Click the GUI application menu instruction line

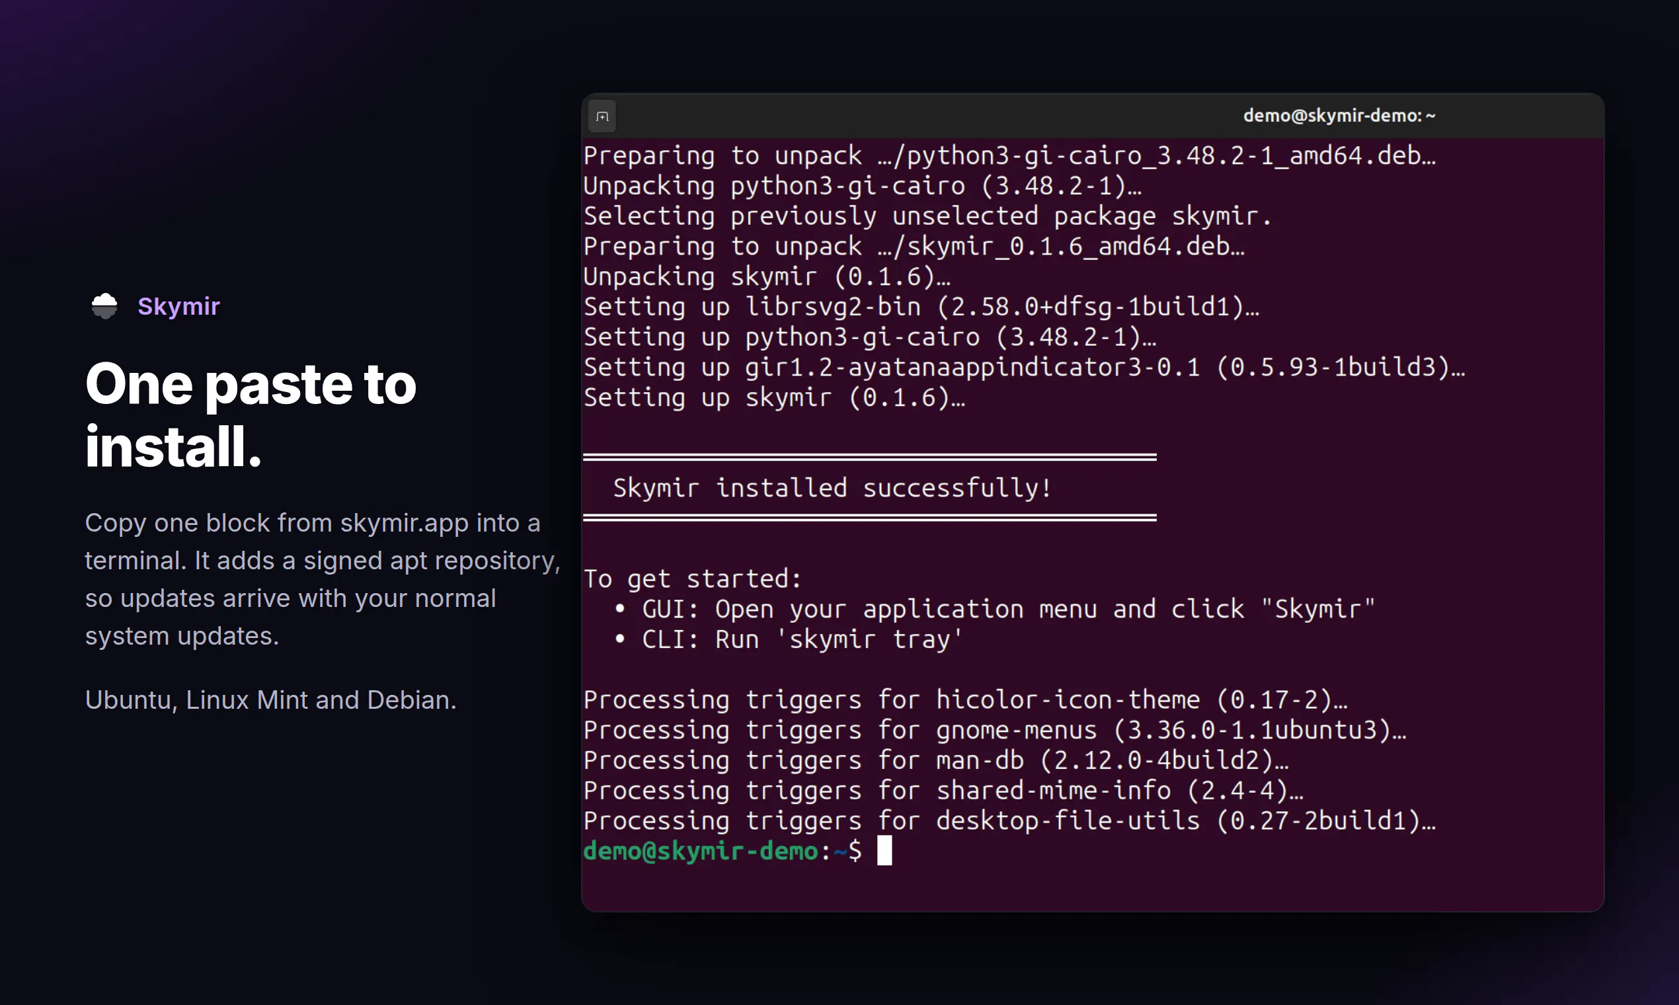(995, 609)
